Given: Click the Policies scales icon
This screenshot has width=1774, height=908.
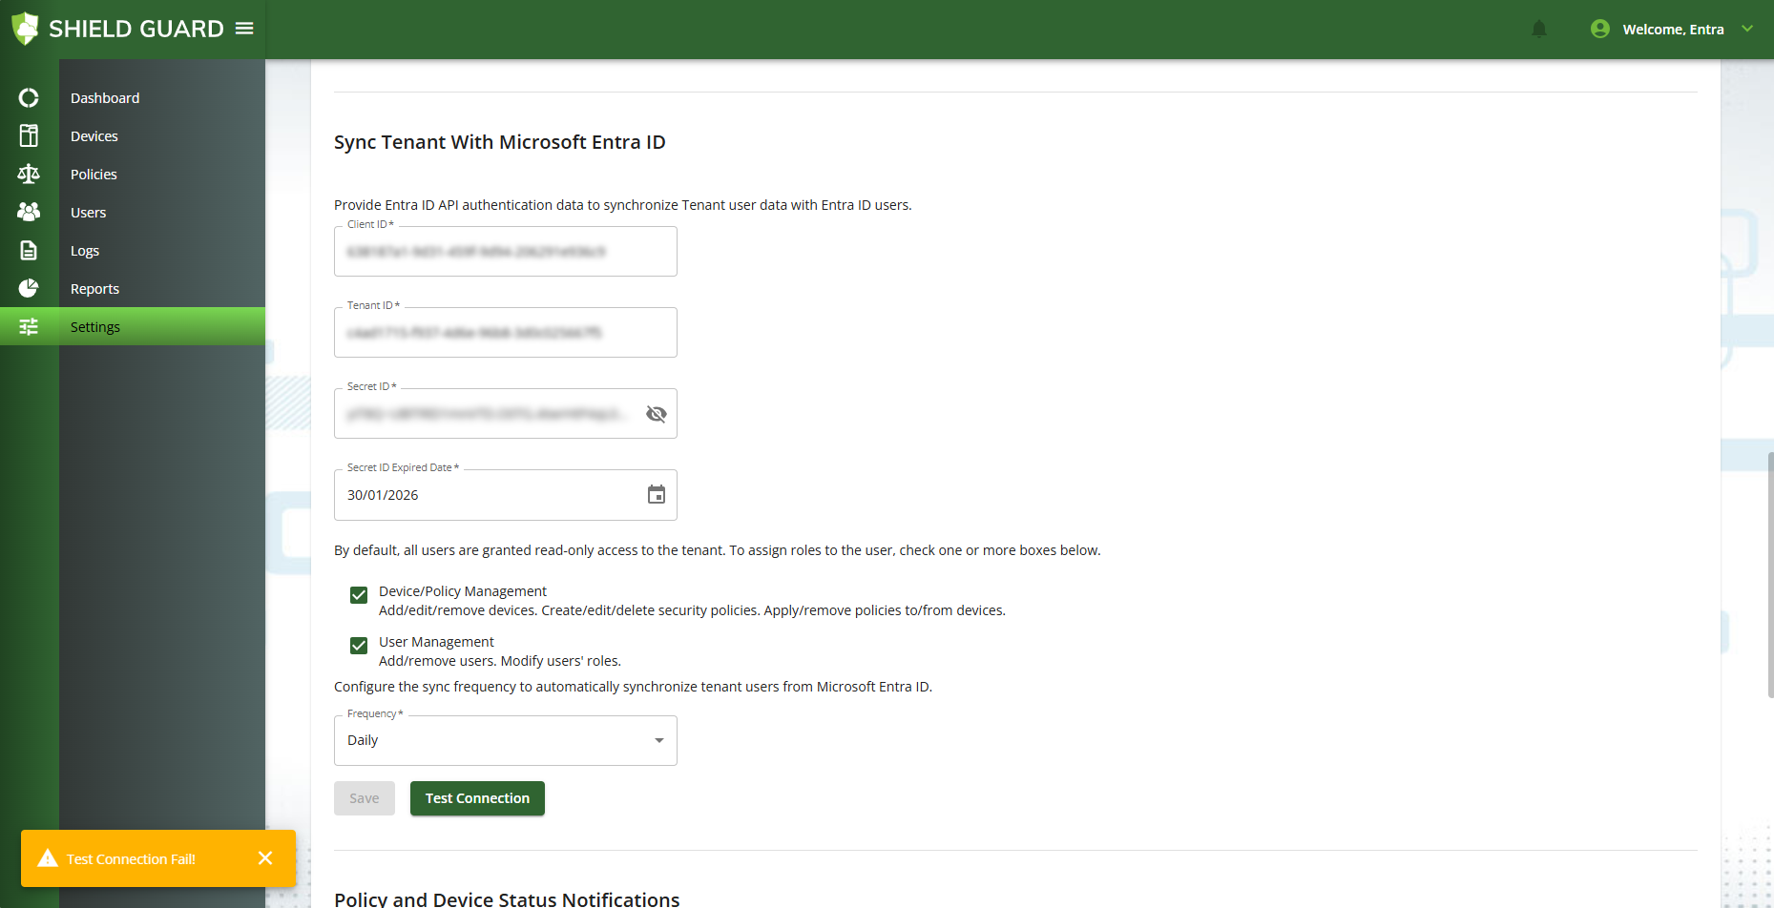Looking at the screenshot, I should point(29,175).
